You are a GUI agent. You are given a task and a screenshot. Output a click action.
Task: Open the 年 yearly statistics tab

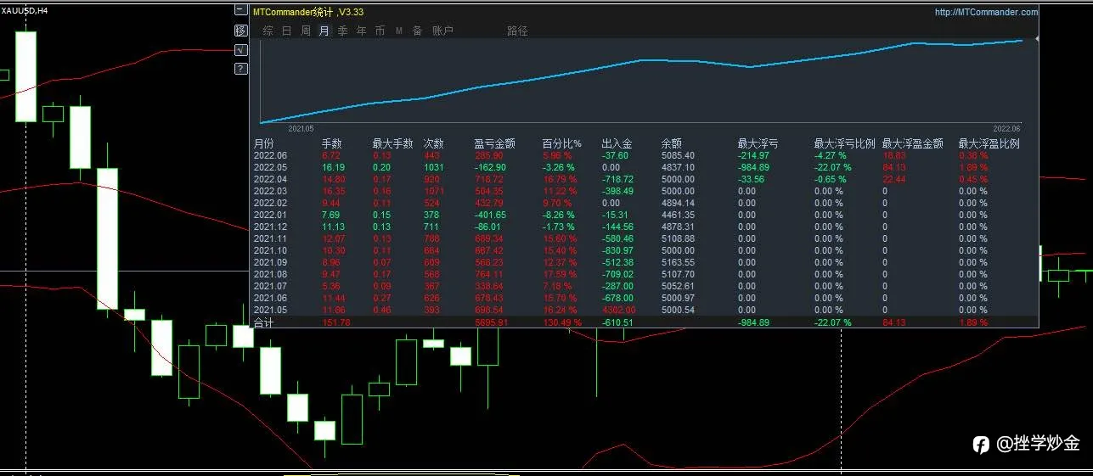(x=362, y=31)
